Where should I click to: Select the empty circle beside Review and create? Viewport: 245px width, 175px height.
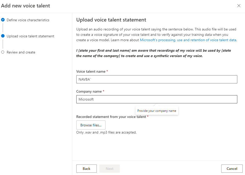pyautogui.click(x=3, y=52)
